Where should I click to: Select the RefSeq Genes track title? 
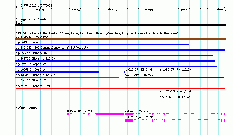click(26, 108)
